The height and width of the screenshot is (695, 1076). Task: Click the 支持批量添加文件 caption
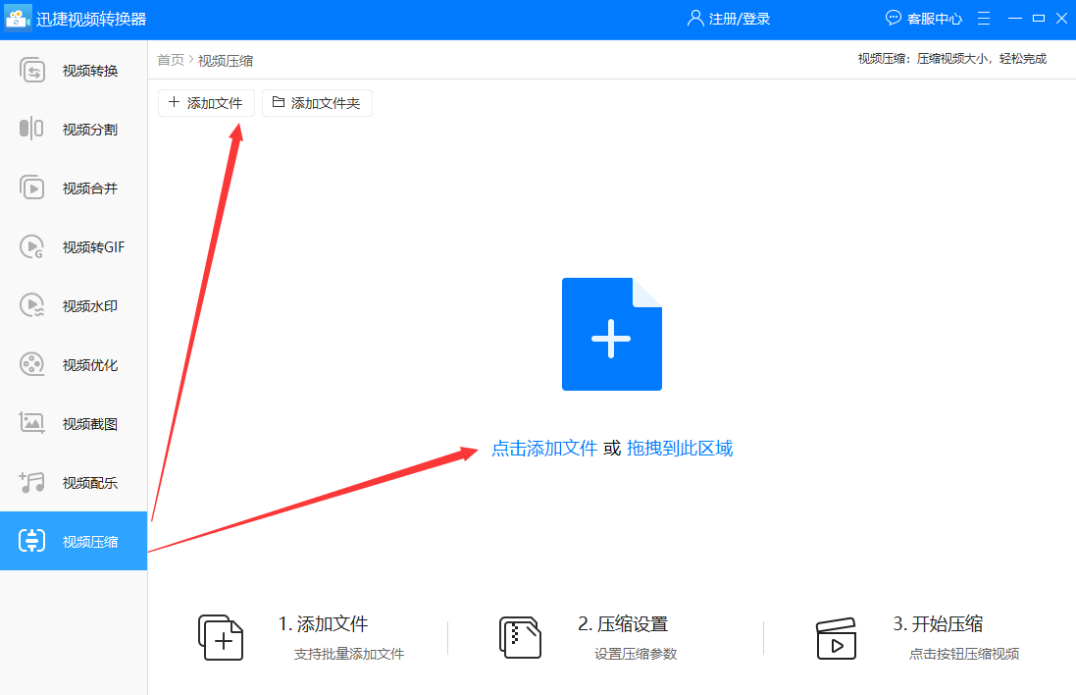[x=349, y=654]
